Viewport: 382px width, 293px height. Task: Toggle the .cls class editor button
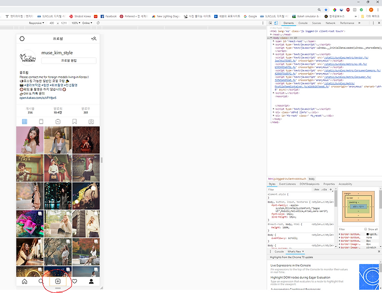coord(324,189)
